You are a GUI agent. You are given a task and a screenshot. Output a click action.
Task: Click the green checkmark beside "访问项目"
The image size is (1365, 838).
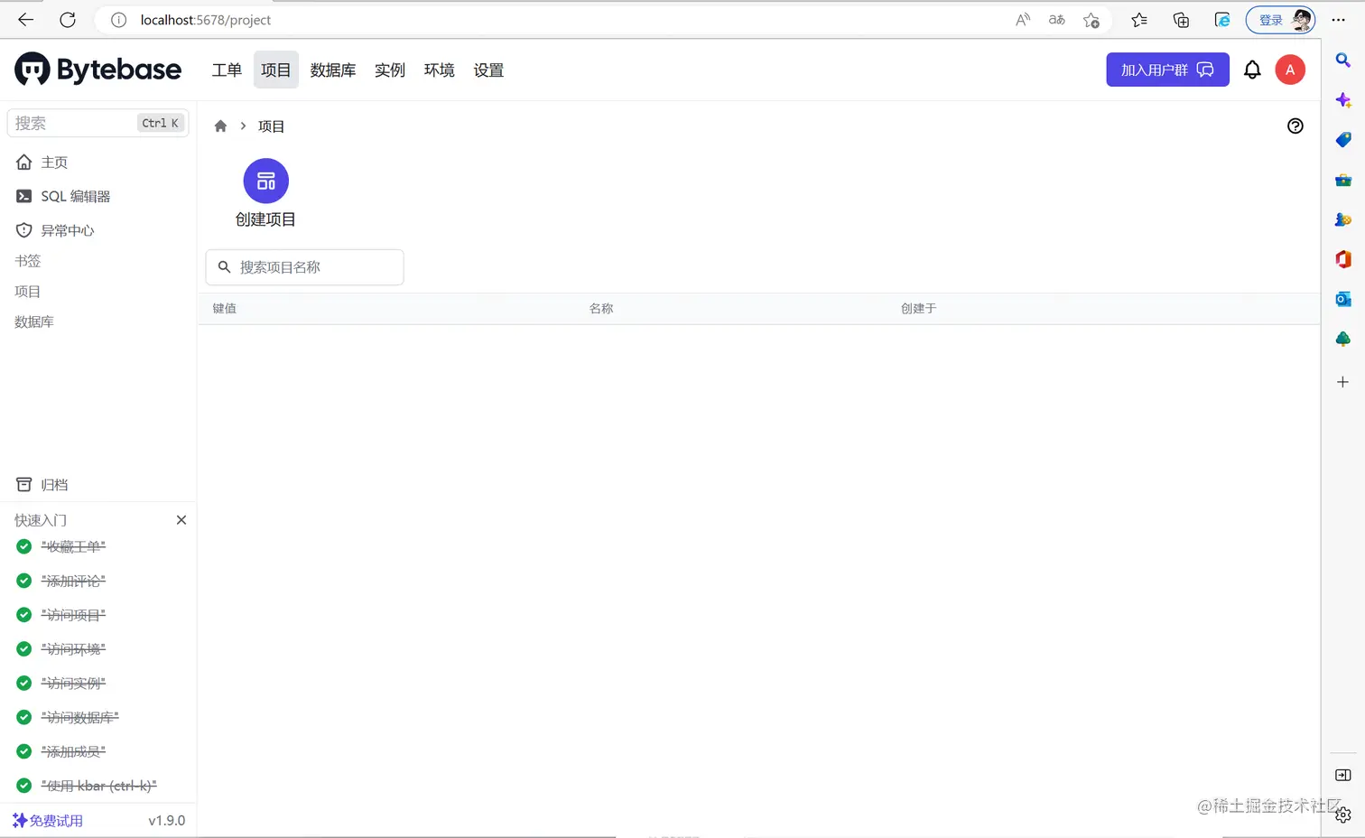[23, 614]
